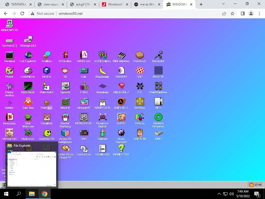265x199 pixels.
Task: Open LSDJ icon
Action: click(84, 88)
